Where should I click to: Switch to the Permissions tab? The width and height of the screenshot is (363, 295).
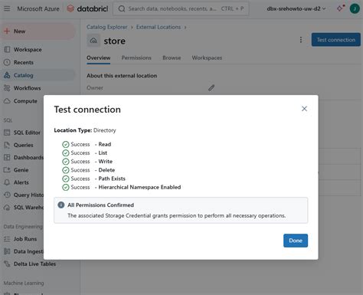click(x=136, y=57)
